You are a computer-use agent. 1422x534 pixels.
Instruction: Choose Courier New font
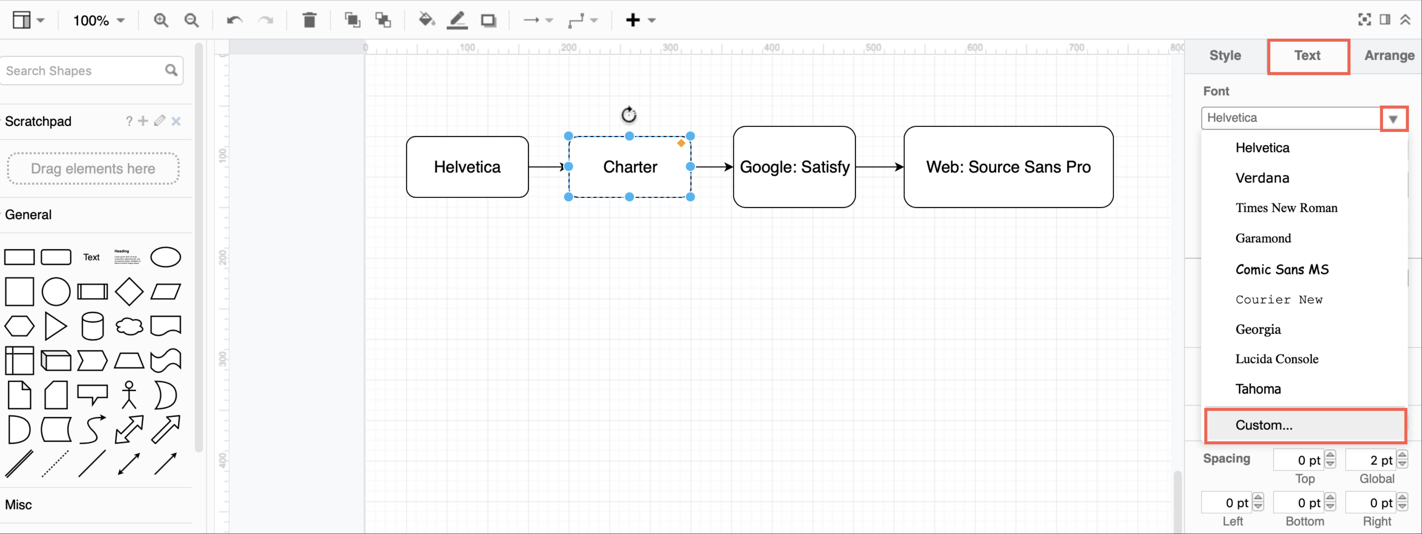tap(1305, 299)
